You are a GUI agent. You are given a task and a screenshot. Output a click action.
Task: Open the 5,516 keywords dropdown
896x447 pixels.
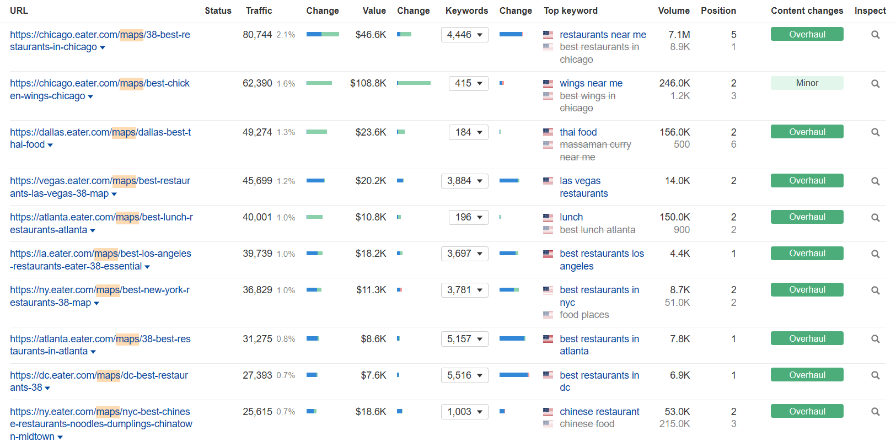(465, 375)
